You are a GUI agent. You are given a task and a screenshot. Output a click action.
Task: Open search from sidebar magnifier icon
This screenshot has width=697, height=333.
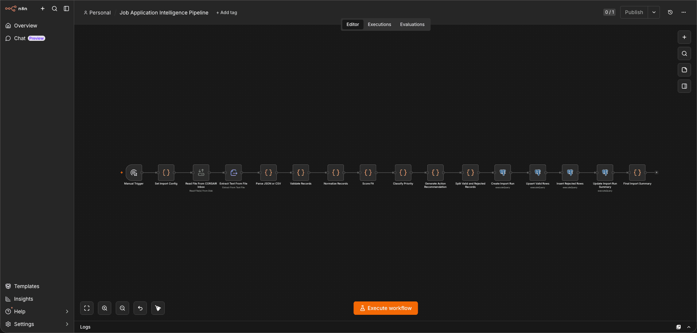pyautogui.click(x=55, y=9)
